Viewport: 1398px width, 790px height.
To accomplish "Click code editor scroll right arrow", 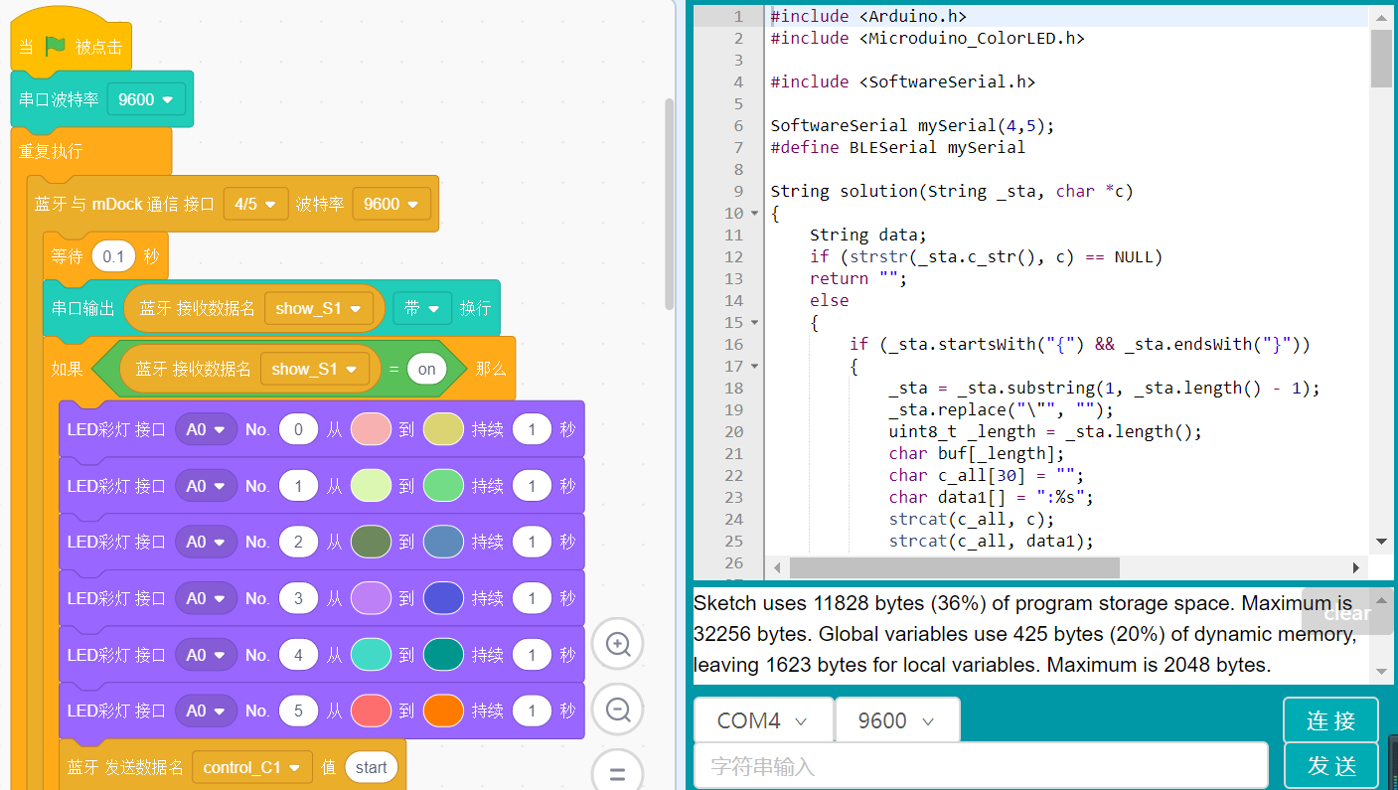I will point(1356,567).
